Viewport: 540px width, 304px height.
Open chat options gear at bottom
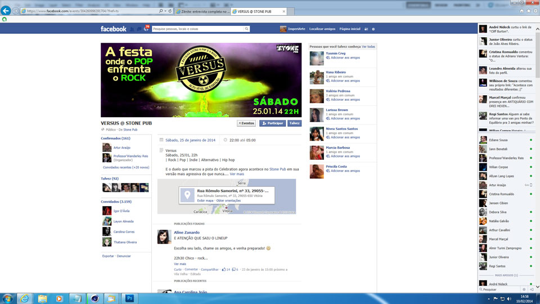click(x=524, y=289)
